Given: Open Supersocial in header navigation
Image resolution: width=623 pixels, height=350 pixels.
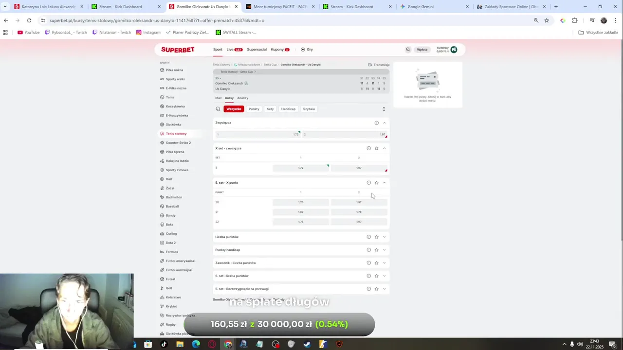Looking at the screenshot, I should (x=257, y=50).
